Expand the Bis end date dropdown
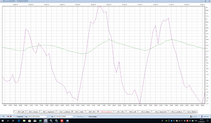The width and height of the screenshot is (211, 123). (x=74, y=117)
